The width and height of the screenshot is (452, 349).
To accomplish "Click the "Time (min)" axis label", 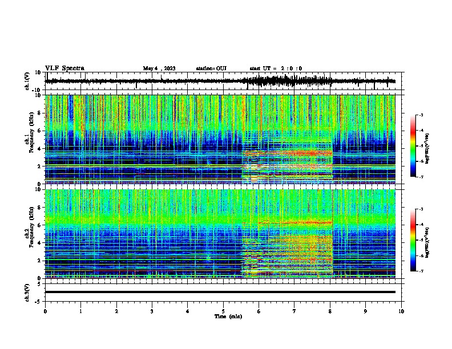I will click(228, 316).
